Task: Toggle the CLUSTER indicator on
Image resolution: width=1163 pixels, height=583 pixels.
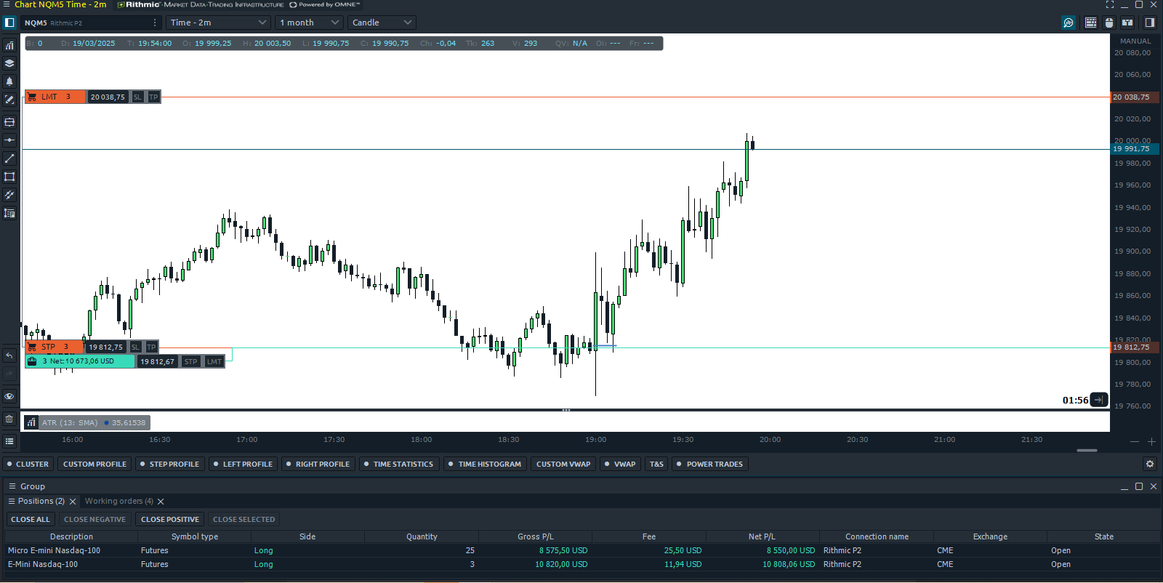Action: (x=28, y=464)
